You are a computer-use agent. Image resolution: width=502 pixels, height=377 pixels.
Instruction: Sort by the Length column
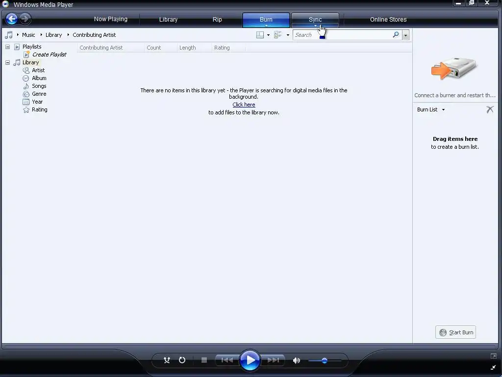[194, 48]
